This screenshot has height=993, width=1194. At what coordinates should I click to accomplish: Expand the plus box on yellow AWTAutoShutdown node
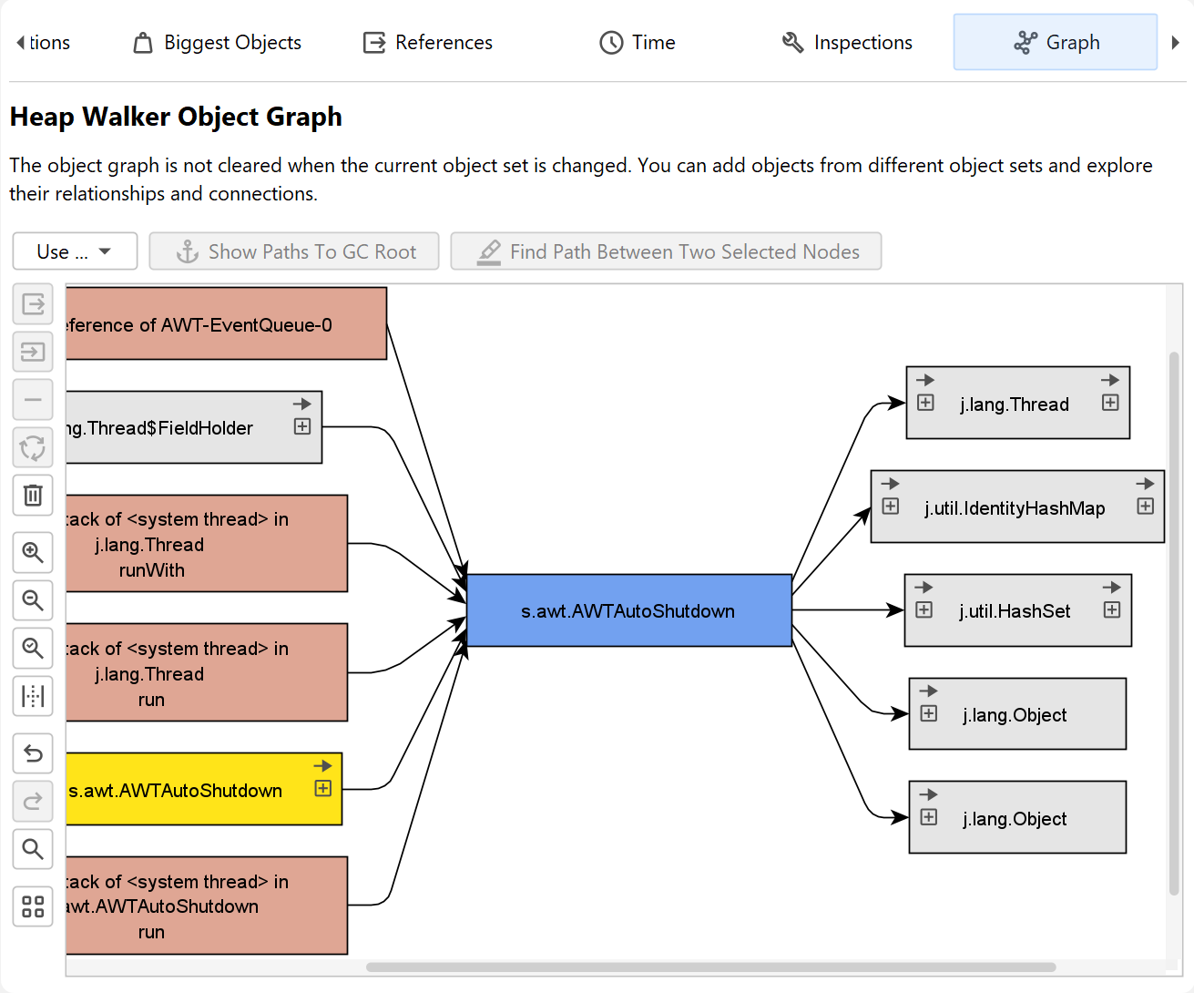point(323,789)
